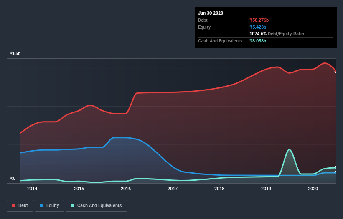Click the teal Cash endpoint marker
This screenshot has width=343, height=219.
click(x=335, y=167)
